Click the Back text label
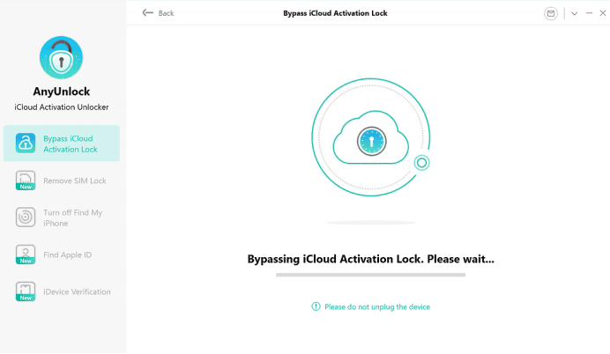 point(166,13)
